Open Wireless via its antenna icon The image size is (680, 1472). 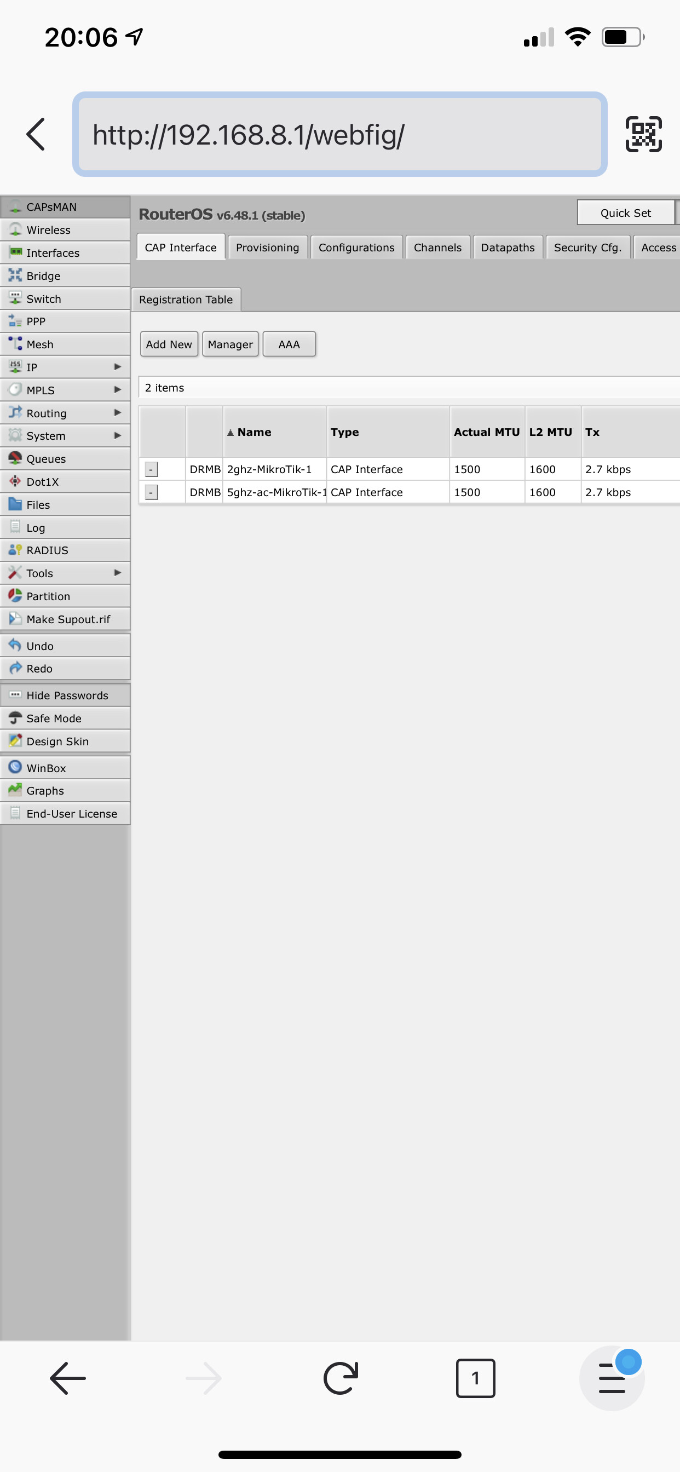pos(15,229)
